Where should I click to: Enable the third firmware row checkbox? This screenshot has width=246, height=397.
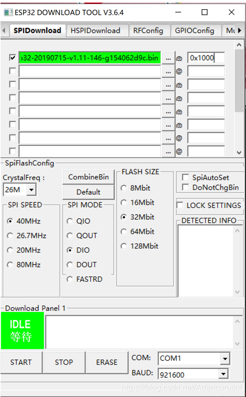point(12,85)
